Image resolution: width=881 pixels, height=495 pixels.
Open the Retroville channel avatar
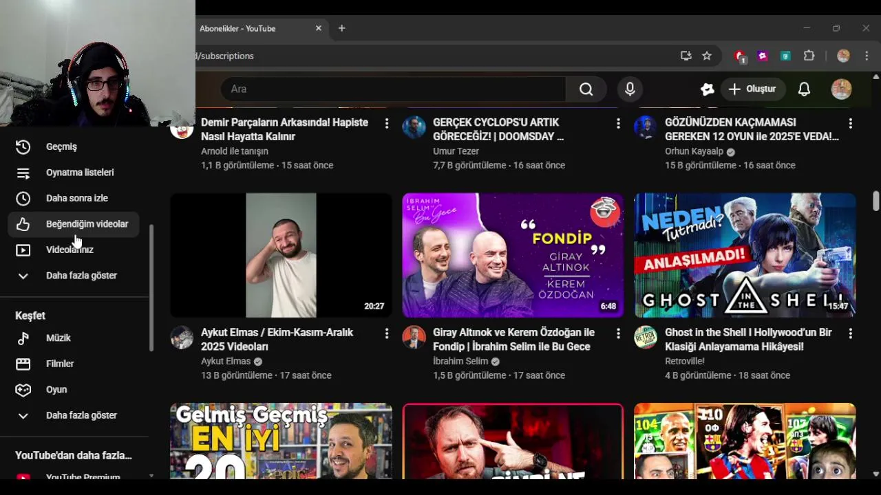(646, 338)
